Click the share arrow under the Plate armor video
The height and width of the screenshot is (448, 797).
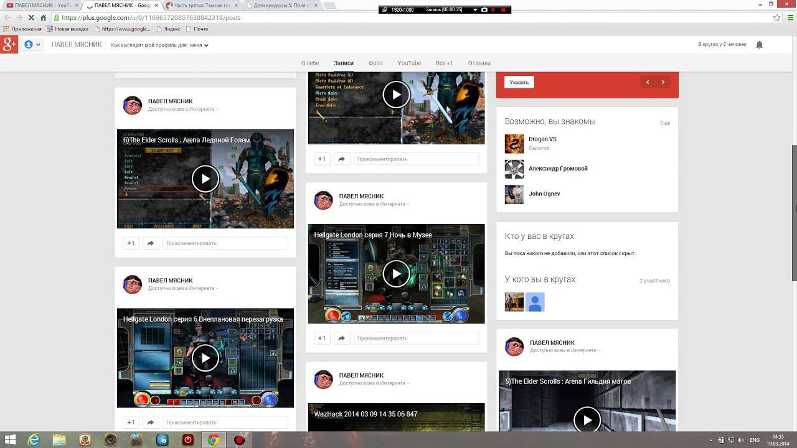341,159
